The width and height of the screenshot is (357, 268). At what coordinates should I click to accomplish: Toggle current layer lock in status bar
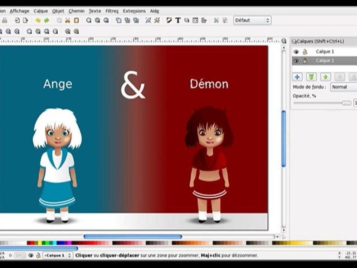click(x=38, y=255)
